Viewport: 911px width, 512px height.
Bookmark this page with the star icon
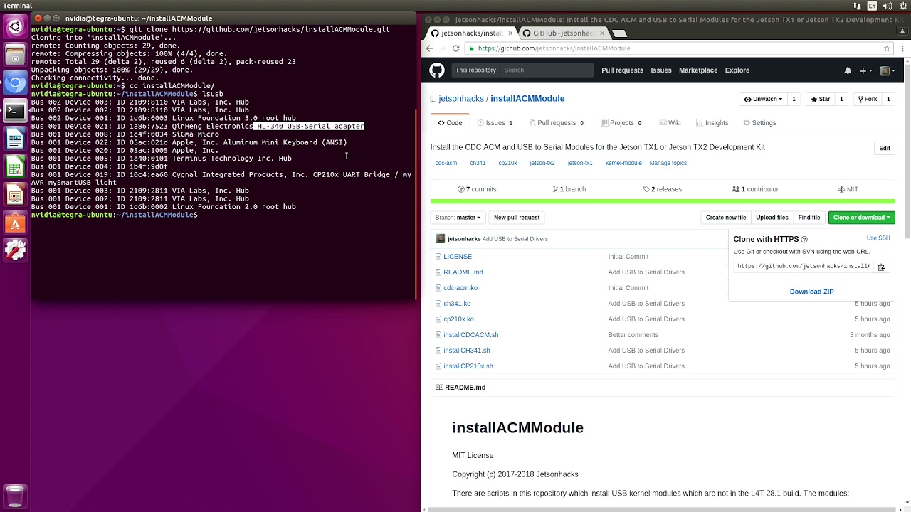[x=887, y=48]
